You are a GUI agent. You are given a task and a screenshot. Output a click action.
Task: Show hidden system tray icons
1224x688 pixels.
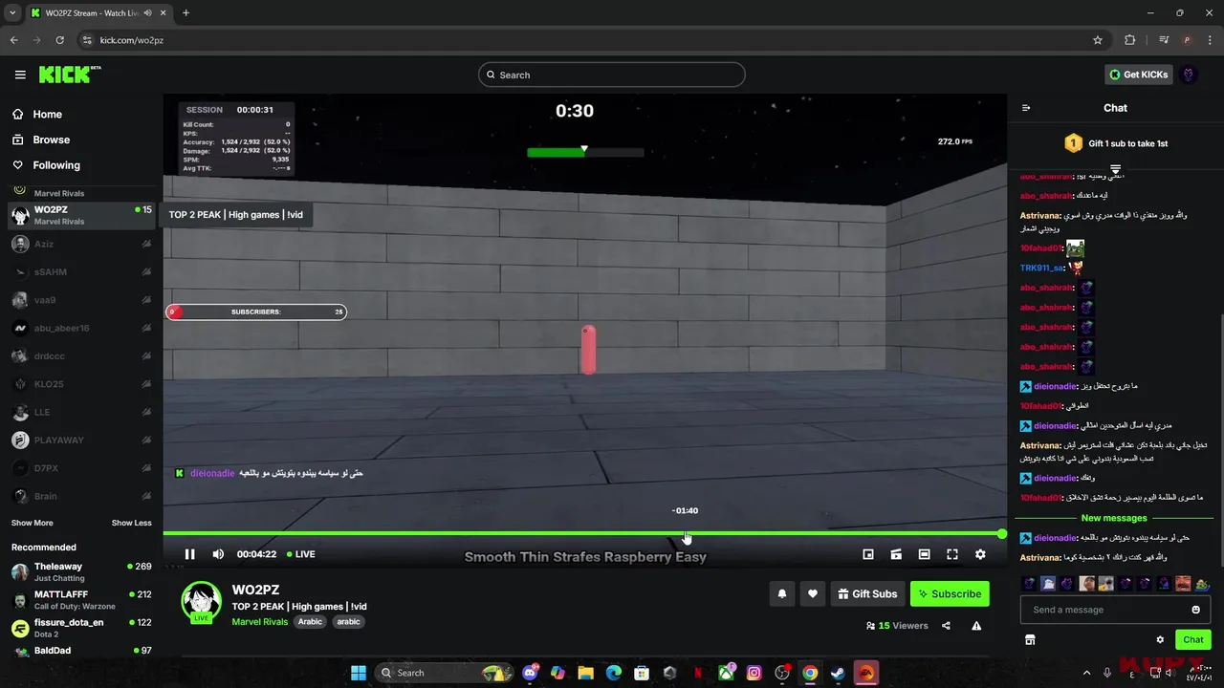[x=1086, y=673]
